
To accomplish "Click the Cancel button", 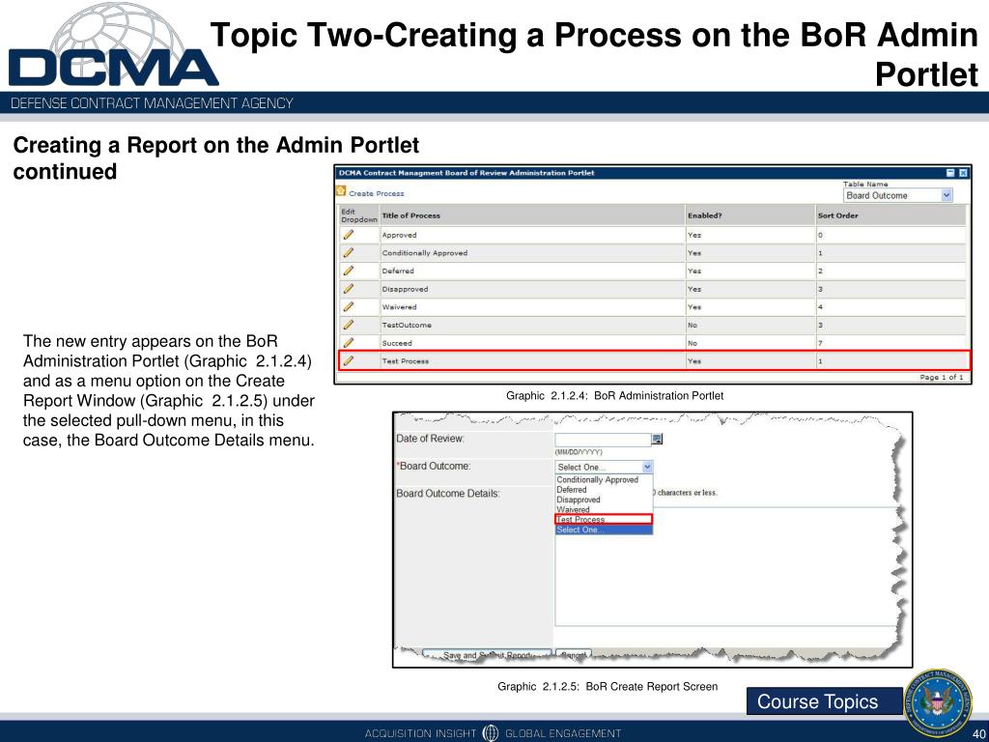I will (x=574, y=655).
